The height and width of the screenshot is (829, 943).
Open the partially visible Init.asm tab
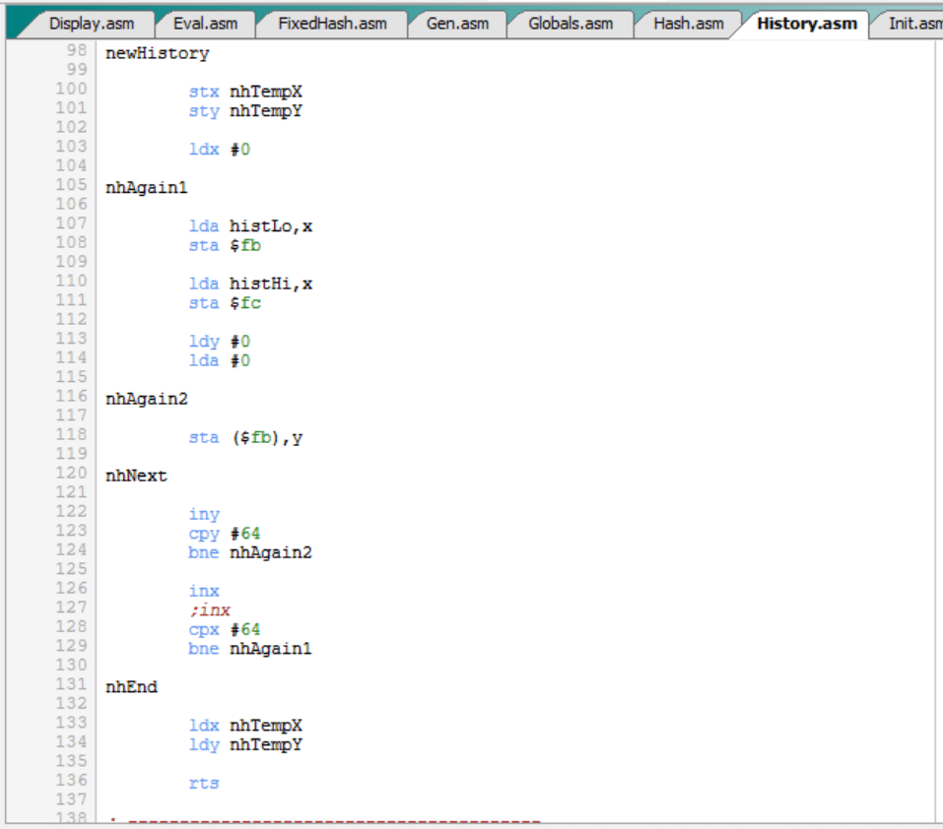[913, 24]
